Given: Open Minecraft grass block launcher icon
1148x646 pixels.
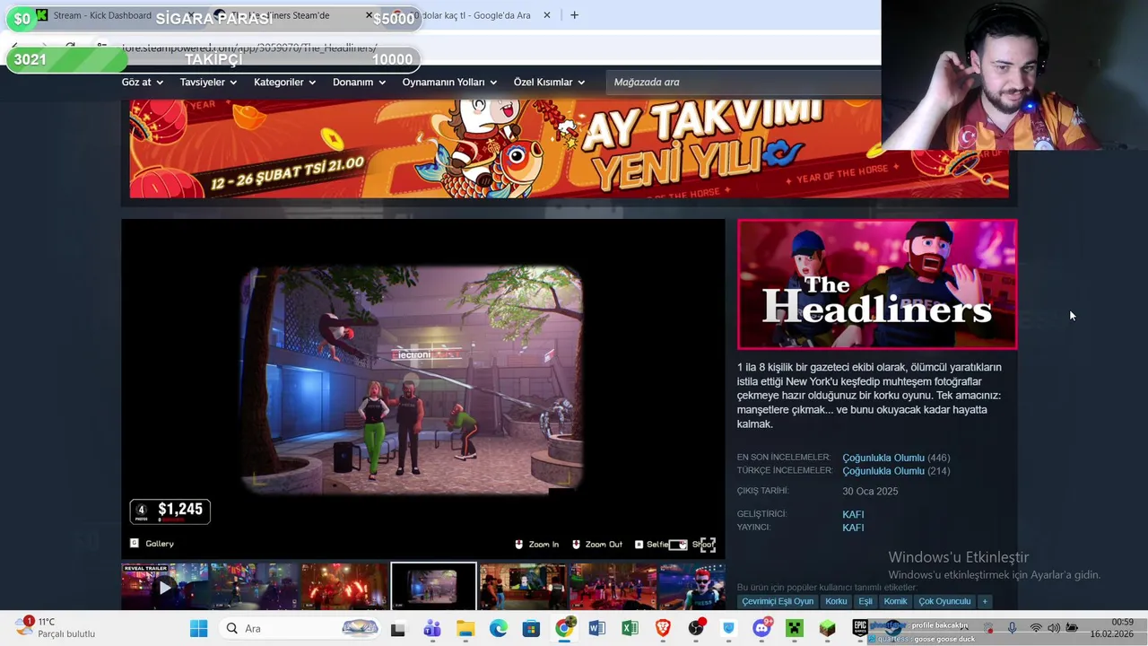Looking at the screenshot, I should [827, 628].
